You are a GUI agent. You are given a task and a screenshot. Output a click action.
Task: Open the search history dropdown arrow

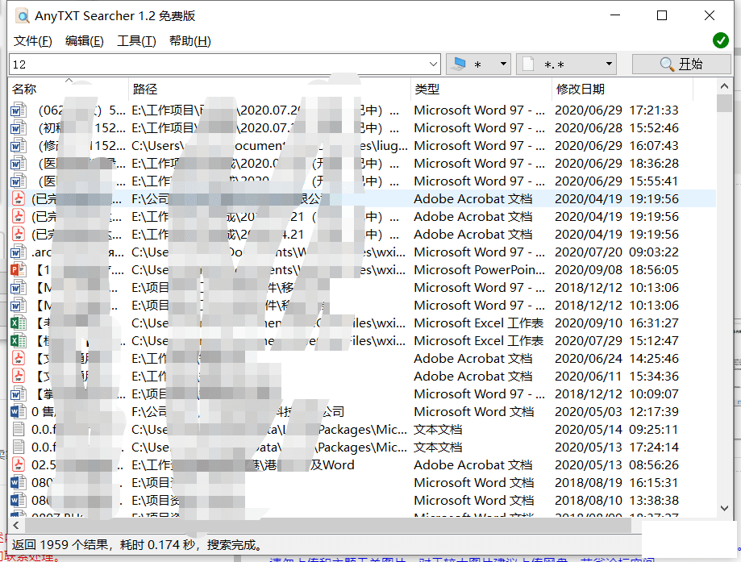pos(433,65)
